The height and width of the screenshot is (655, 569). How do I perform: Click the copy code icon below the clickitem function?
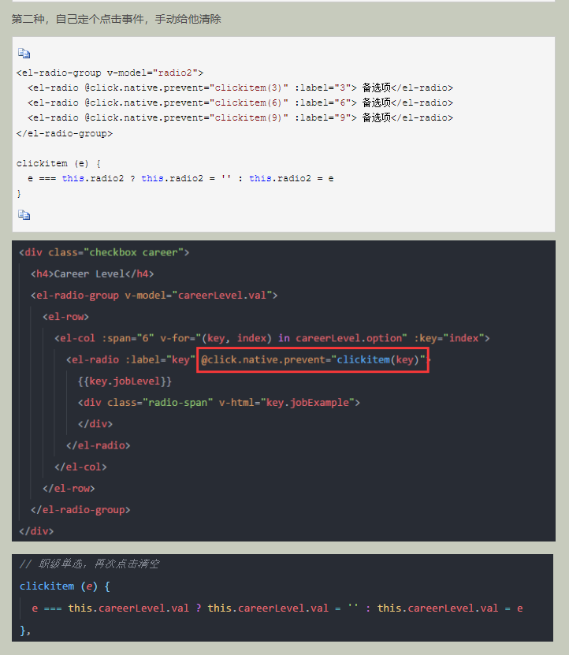(x=24, y=214)
